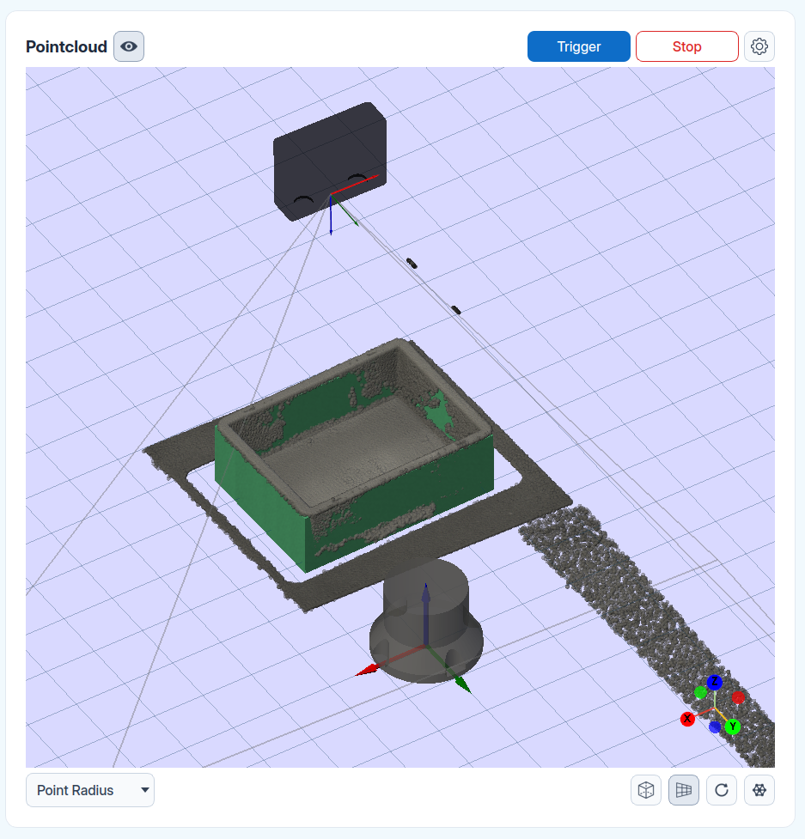Click the unlabeled green negative-Y gizmo dot
This screenshot has height=839, width=805.
(x=700, y=692)
